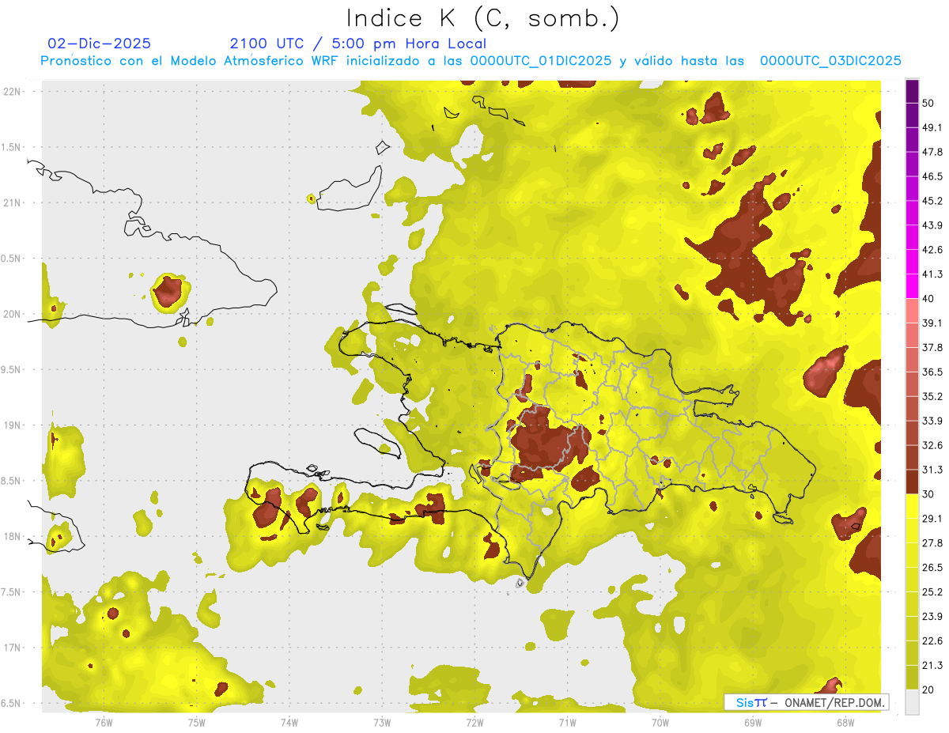Click the "35.2" colorbar value
The image size is (949, 733).
tap(932, 396)
